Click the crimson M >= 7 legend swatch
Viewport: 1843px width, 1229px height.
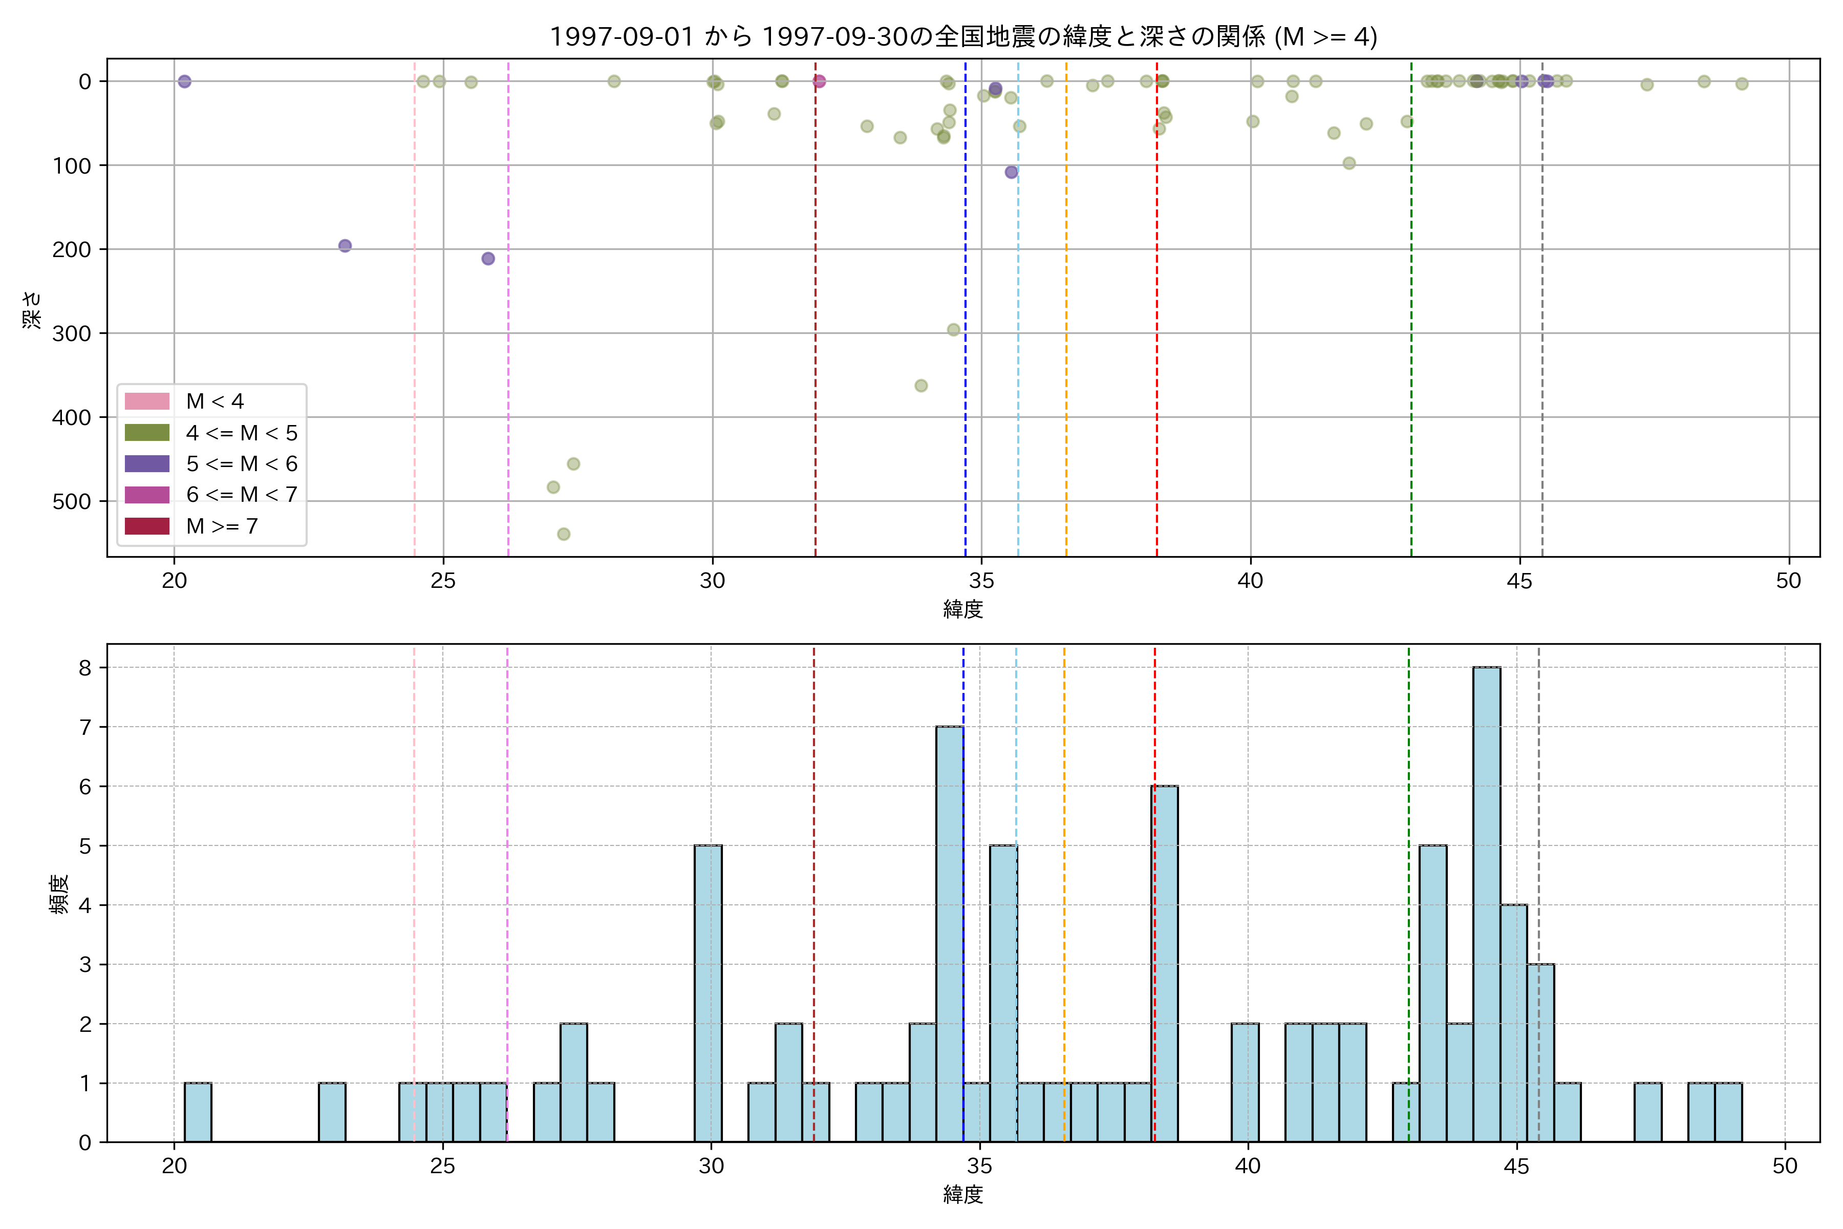(x=146, y=526)
